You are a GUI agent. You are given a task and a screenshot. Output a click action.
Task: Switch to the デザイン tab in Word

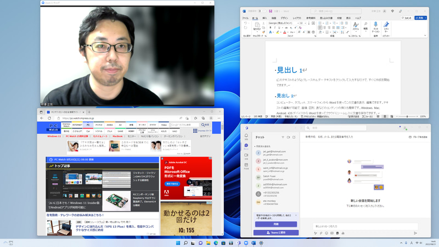[284, 18]
